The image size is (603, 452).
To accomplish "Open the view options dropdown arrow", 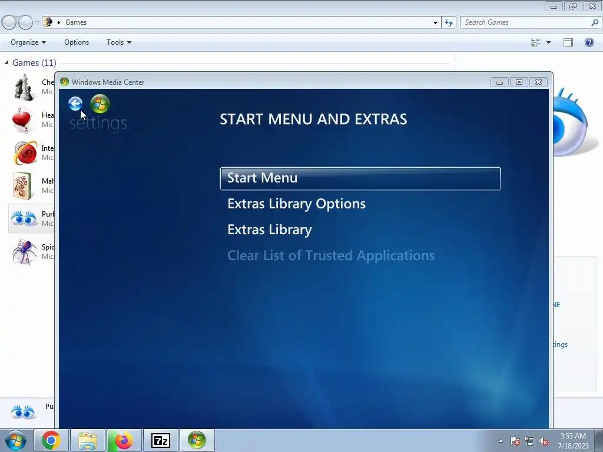I will [548, 42].
